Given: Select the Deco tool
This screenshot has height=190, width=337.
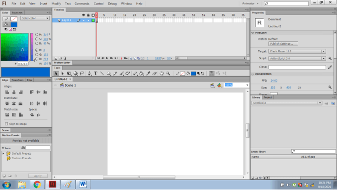Looking at the screenshot, I should pyautogui.click(x=128, y=74).
